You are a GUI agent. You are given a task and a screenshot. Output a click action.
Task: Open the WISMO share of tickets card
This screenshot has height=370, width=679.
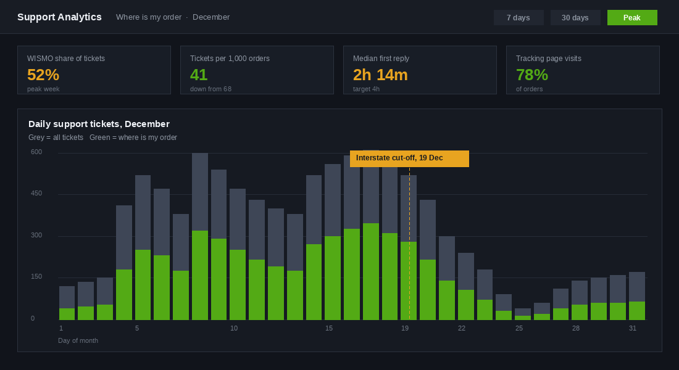pyautogui.click(x=94, y=70)
